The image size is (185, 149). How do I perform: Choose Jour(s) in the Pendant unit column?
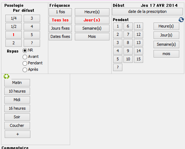166,35
